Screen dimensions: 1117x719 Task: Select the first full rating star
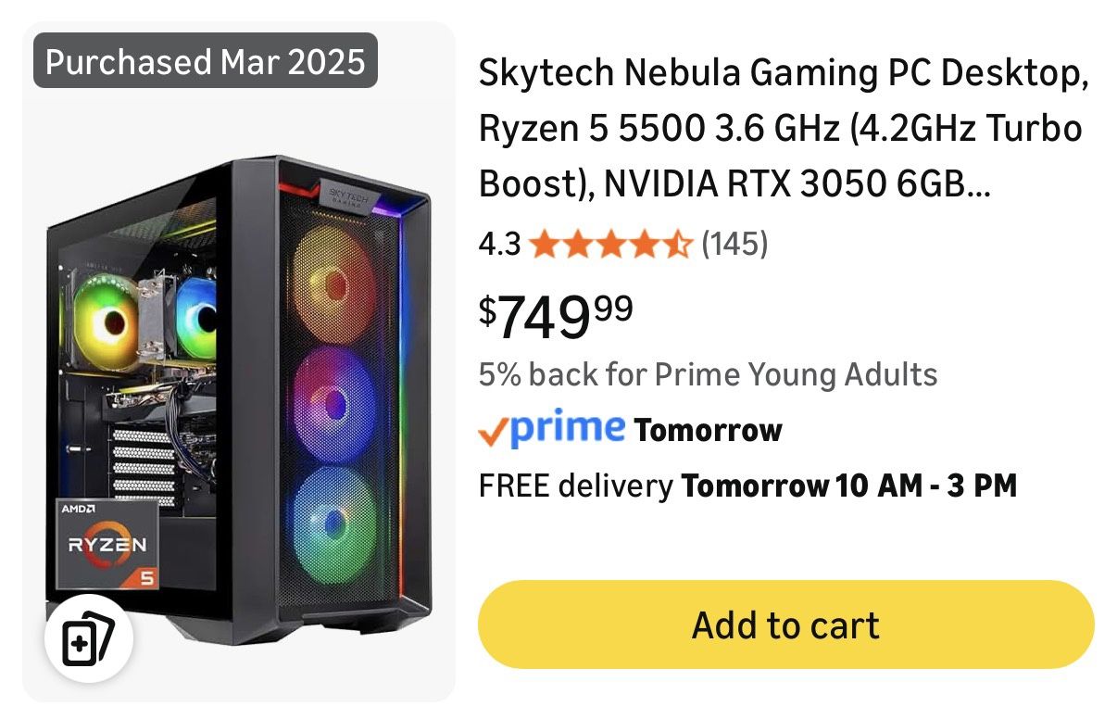(x=542, y=245)
